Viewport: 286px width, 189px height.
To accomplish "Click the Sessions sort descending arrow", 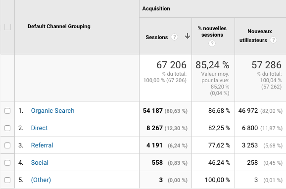I will point(188,36).
